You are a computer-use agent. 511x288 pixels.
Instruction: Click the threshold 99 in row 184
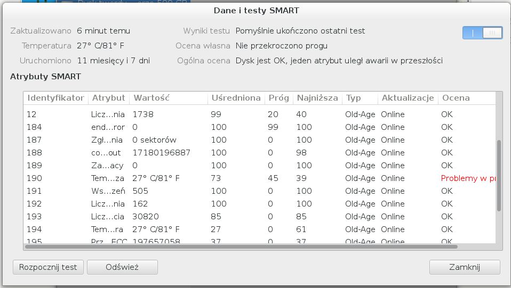273,127
